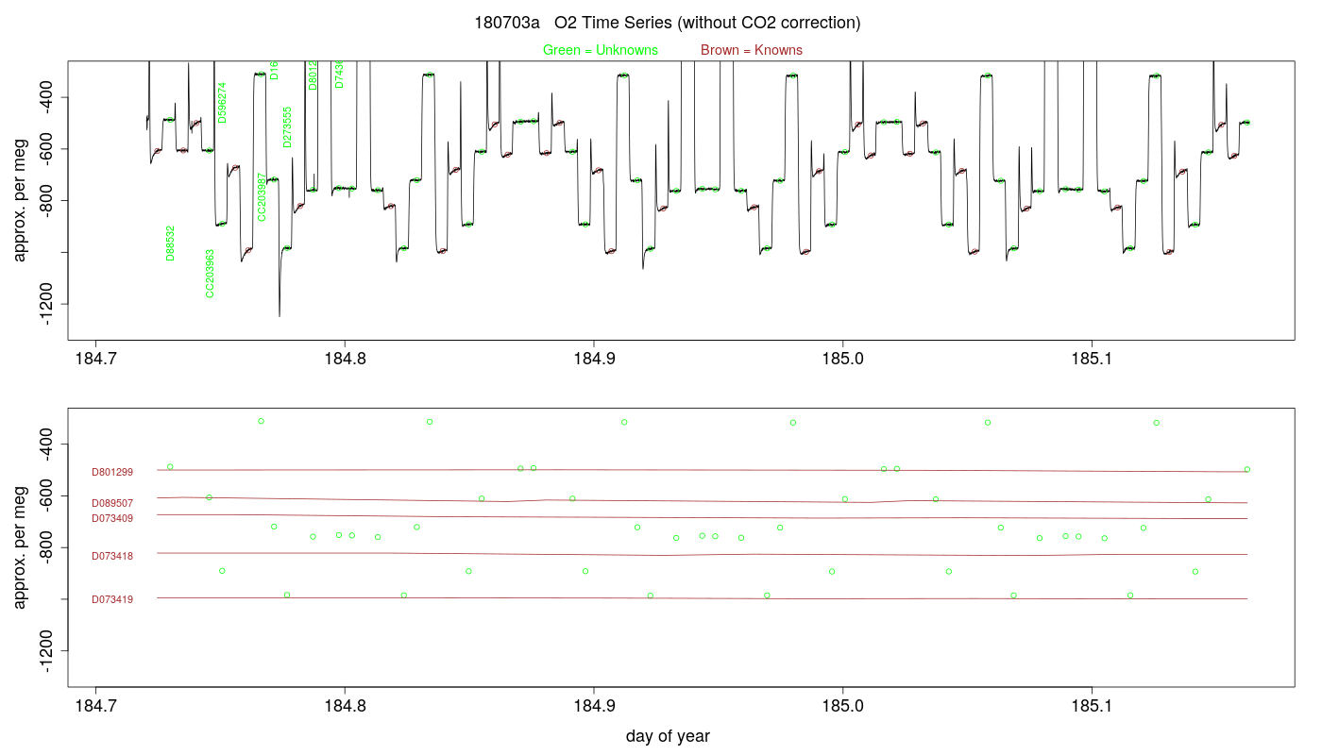Click the 185.1 tick label under upper plot
Screen dimensions: 1322x755
[x=1092, y=359]
